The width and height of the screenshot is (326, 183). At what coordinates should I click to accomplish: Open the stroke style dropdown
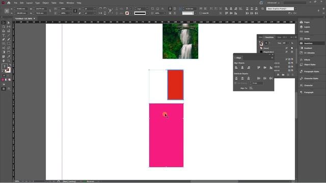tap(147, 13)
